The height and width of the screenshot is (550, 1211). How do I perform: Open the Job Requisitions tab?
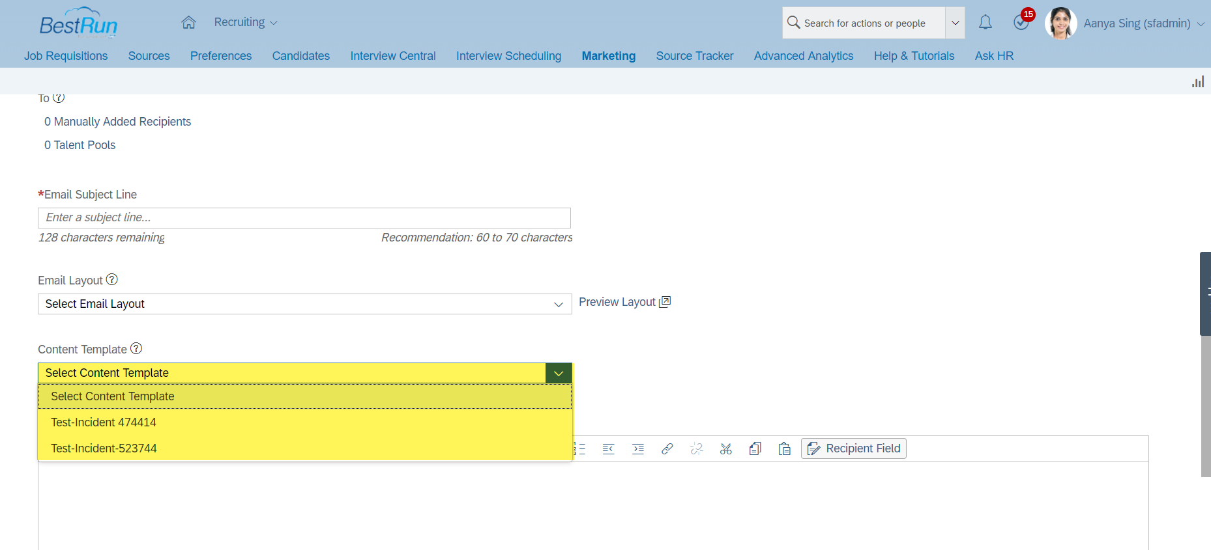tap(66, 56)
